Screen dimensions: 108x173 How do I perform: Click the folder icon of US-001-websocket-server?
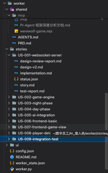click(x=14, y=55)
